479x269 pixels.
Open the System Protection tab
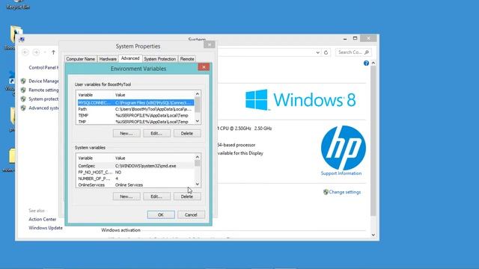click(159, 59)
